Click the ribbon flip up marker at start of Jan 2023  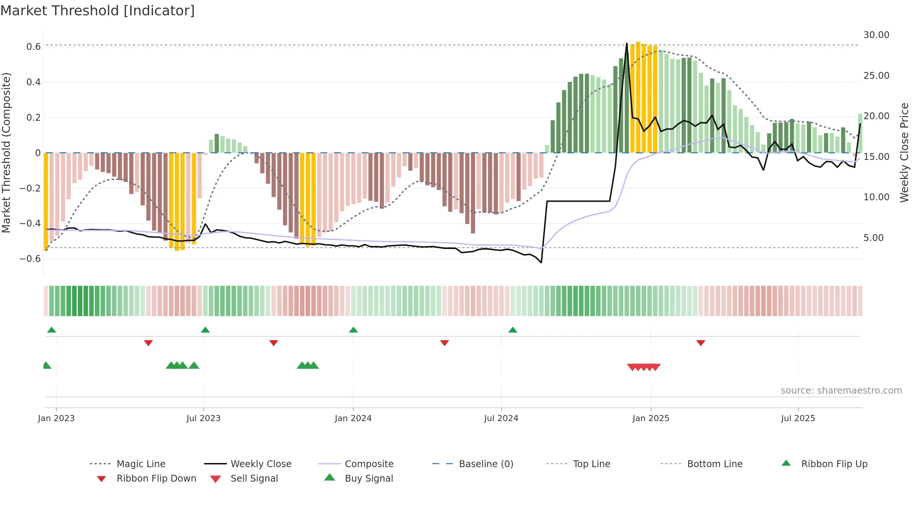point(51,330)
